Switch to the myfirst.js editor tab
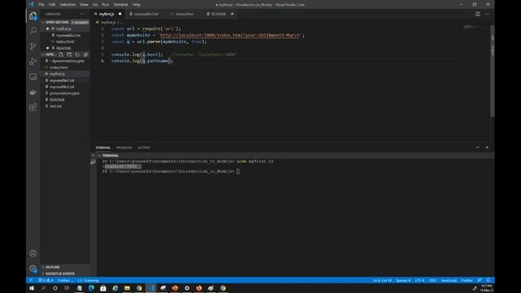The height and width of the screenshot is (293, 521). [107, 14]
